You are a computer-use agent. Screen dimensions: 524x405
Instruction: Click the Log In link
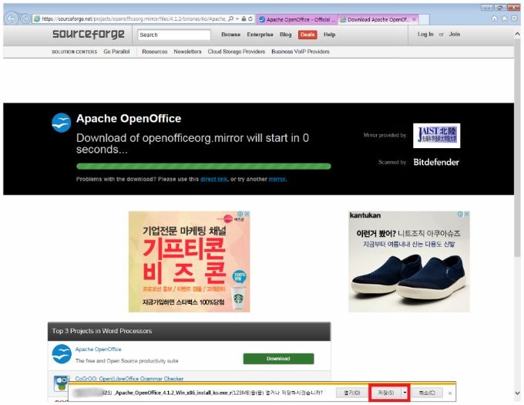425,34
